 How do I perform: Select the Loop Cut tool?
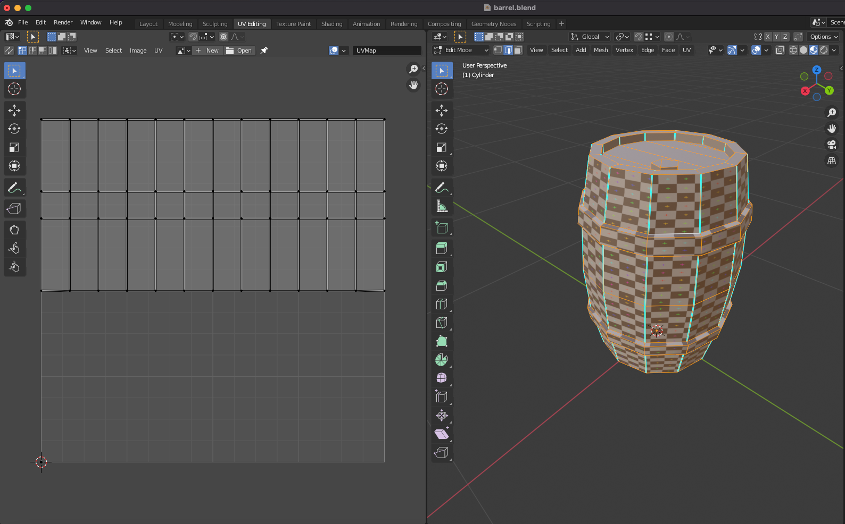(441, 304)
